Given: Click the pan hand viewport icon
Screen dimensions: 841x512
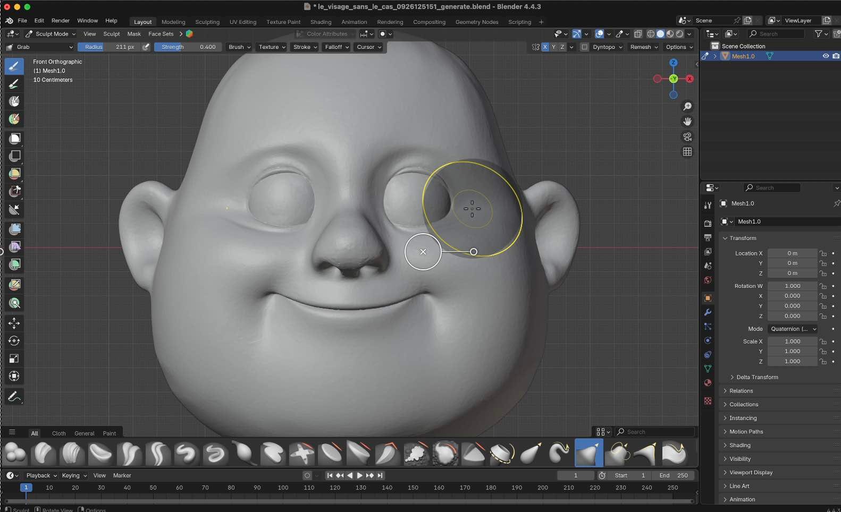Looking at the screenshot, I should point(687,122).
